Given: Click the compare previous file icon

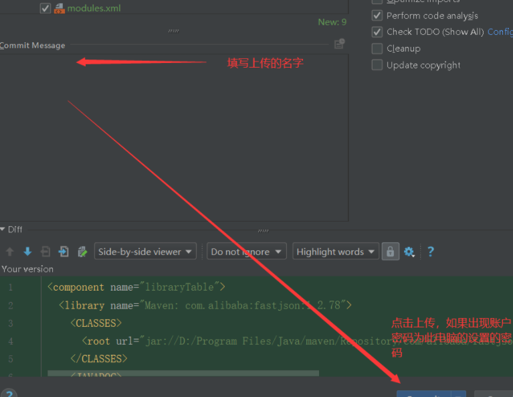Looking at the screenshot, I should (45, 252).
